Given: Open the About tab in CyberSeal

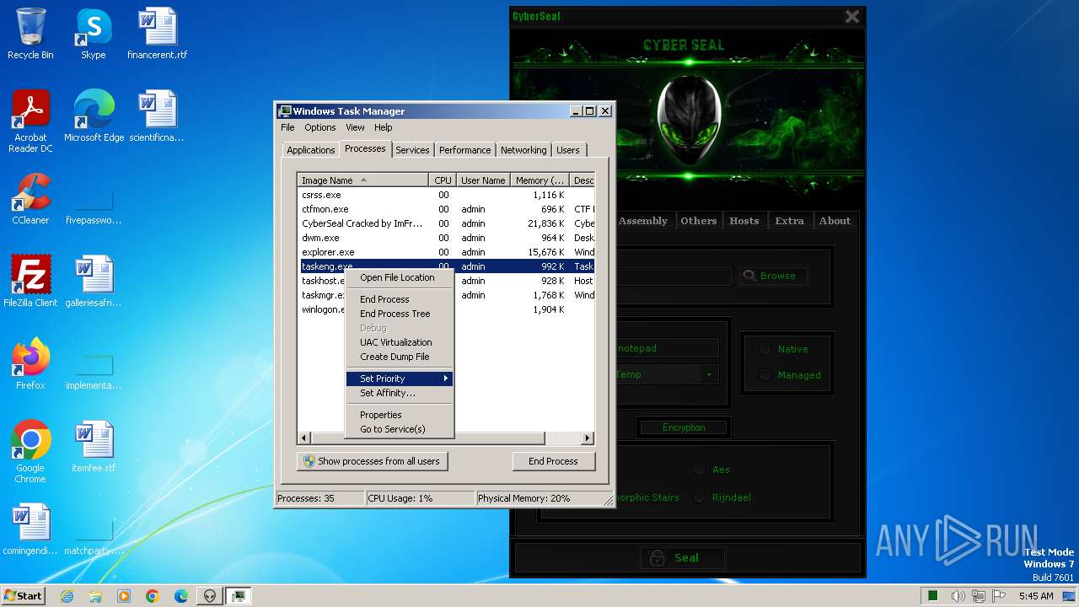Looking at the screenshot, I should pos(835,221).
